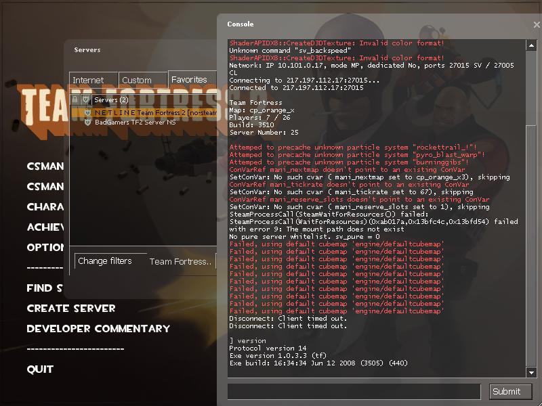Switch to the Internet tab
542x406 pixels.
point(88,80)
